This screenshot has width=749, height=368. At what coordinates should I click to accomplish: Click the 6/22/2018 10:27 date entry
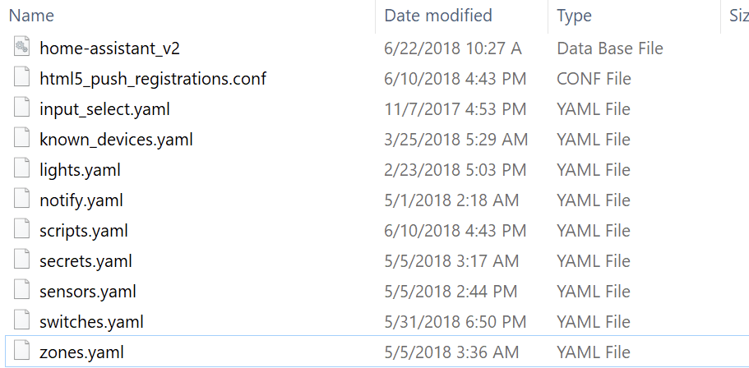453,48
